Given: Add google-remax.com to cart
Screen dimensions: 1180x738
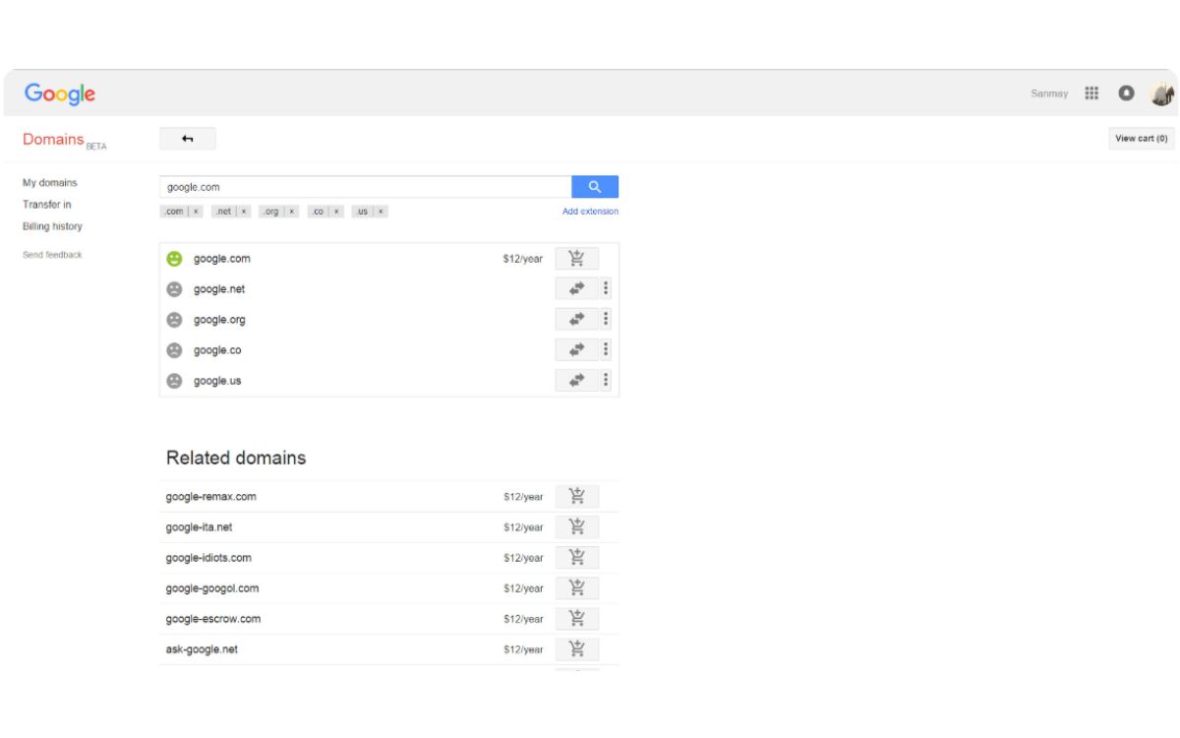Looking at the screenshot, I should pos(577,497).
